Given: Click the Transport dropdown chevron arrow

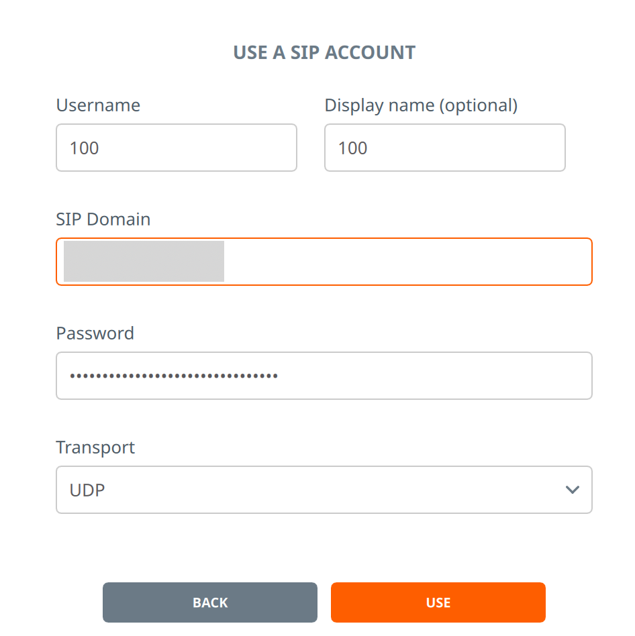Looking at the screenshot, I should 572,490.
